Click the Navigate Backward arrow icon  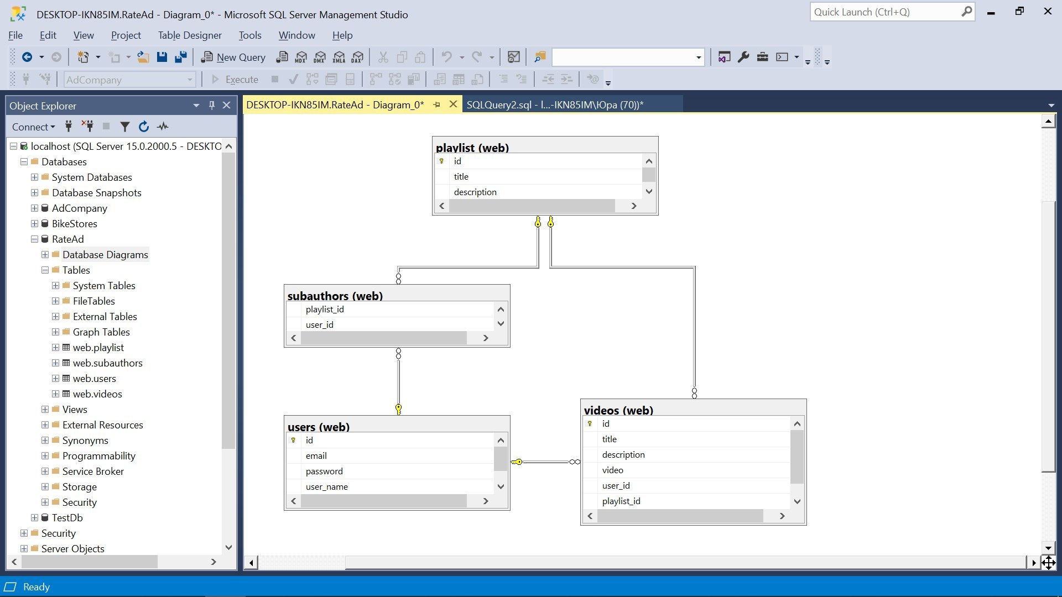pyautogui.click(x=27, y=57)
